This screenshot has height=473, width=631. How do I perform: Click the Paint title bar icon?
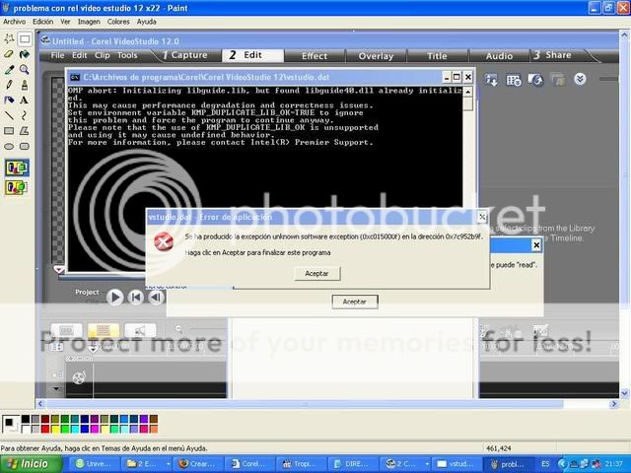[x=6, y=7]
